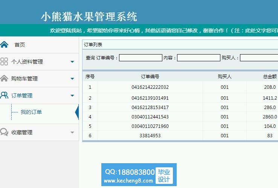Click the amount 208.0
Screen dimensions: 278x188
pyautogui.click(x=270, y=87)
